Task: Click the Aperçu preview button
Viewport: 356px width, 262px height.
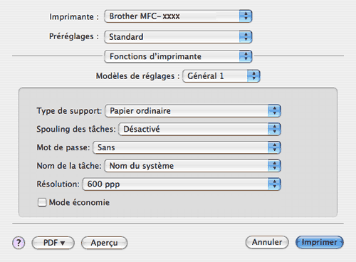Action: 104,243
